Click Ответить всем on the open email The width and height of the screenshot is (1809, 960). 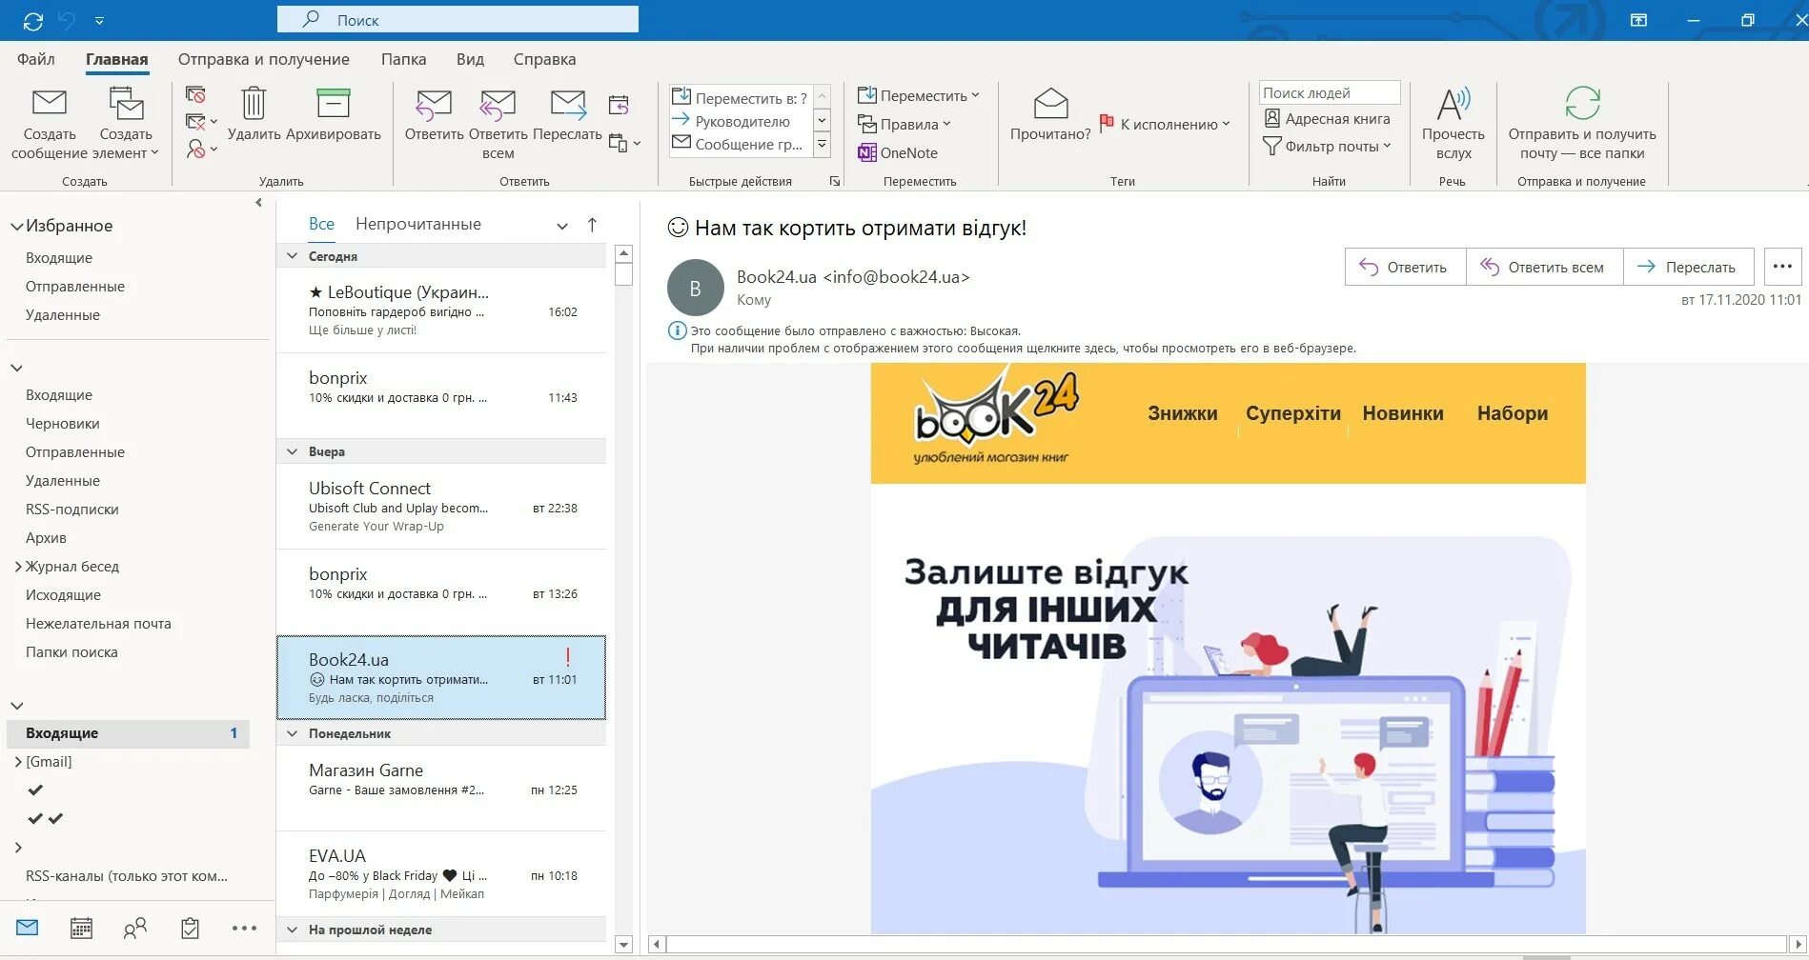pyautogui.click(x=1544, y=267)
